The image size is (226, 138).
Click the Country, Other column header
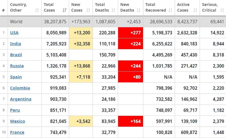[25, 8]
